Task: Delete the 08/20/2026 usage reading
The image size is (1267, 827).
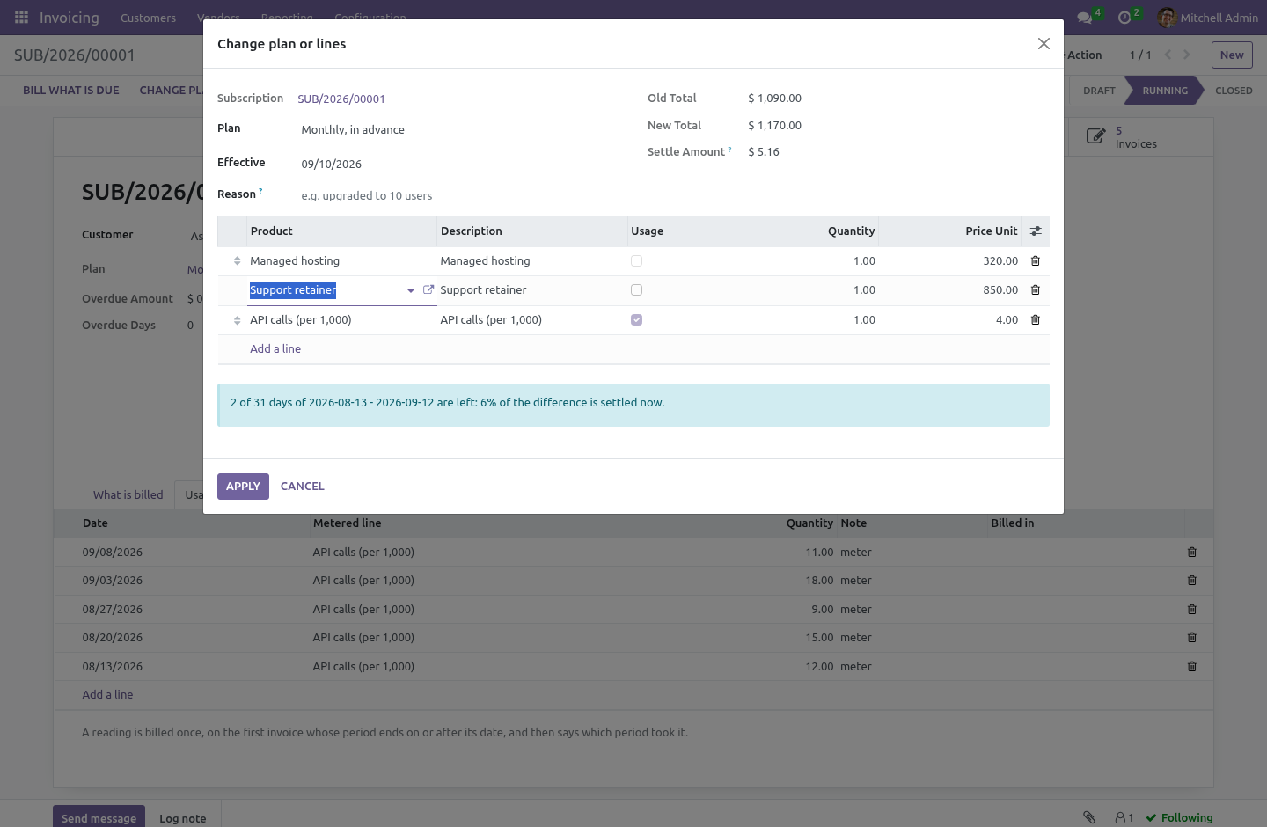Action: pyautogui.click(x=1192, y=638)
